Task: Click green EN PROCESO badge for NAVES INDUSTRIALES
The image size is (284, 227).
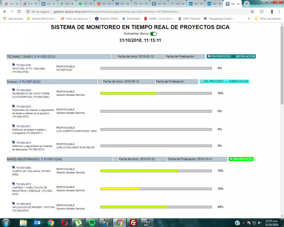Action: pyautogui.click(x=241, y=159)
